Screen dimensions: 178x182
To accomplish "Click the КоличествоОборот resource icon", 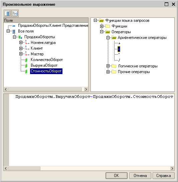I will coord(26,60).
